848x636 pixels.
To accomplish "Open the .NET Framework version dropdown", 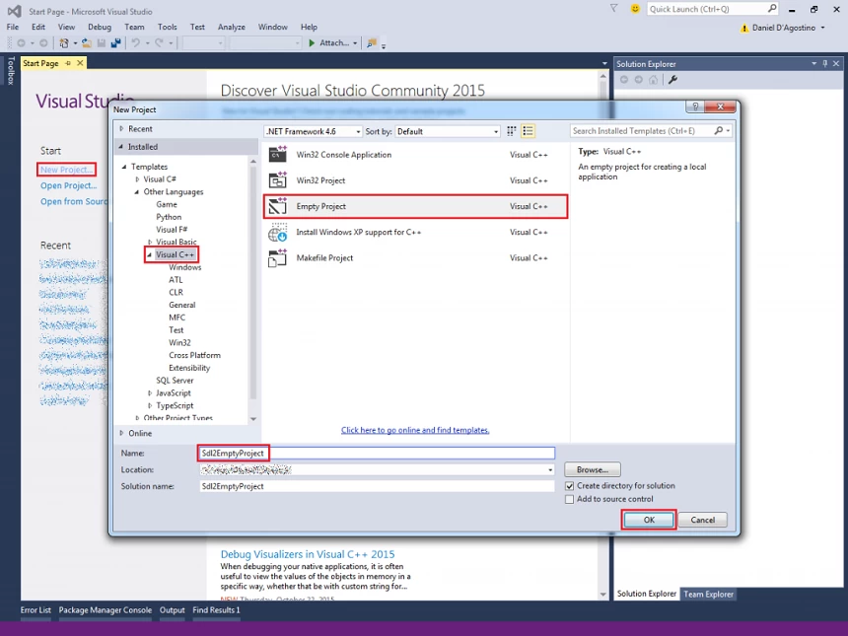I will pos(313,131).
